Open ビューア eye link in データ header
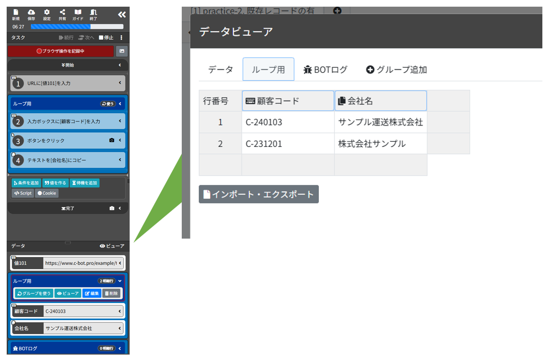Viewport: 549px width, 360px height. click(x=112, y=246)
